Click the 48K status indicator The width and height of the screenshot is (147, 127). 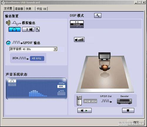point(61,86)
